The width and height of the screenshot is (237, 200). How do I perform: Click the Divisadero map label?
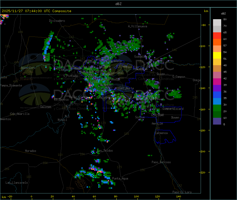coord(57,21)
